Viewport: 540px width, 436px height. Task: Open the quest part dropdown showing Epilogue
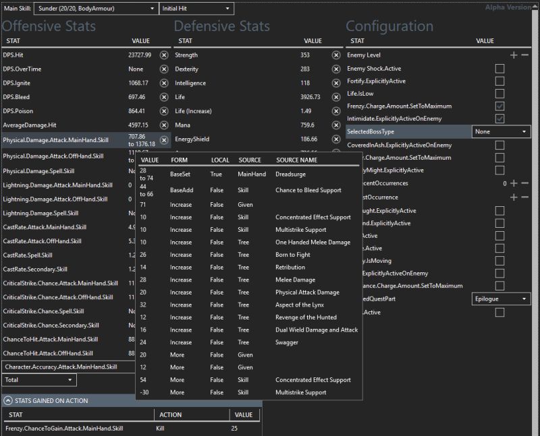pyautogui.click(x=500, y=299)
